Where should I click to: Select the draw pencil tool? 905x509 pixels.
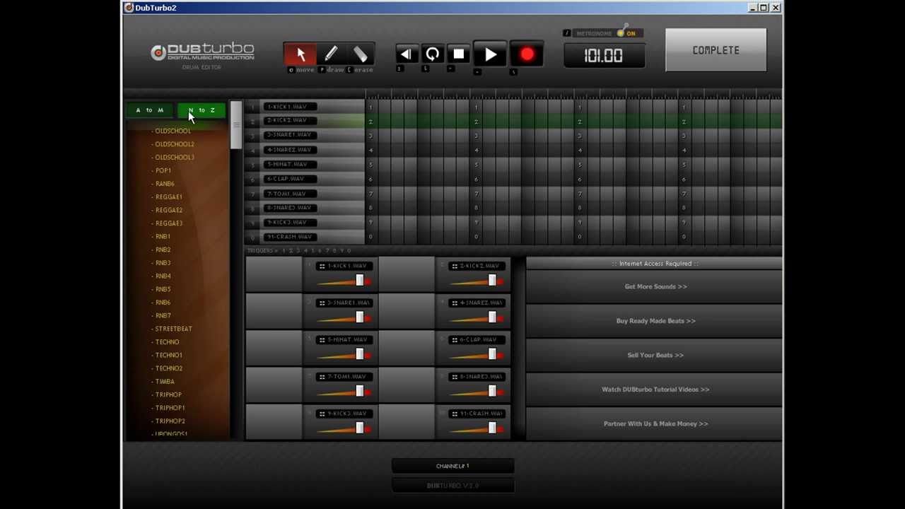331,54
